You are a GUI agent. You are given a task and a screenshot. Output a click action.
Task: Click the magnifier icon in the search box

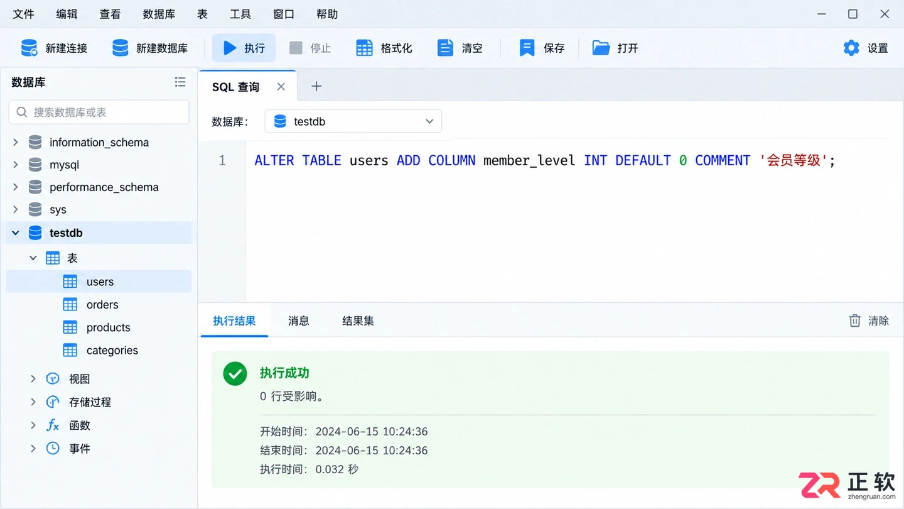click(x=22, y=112)
